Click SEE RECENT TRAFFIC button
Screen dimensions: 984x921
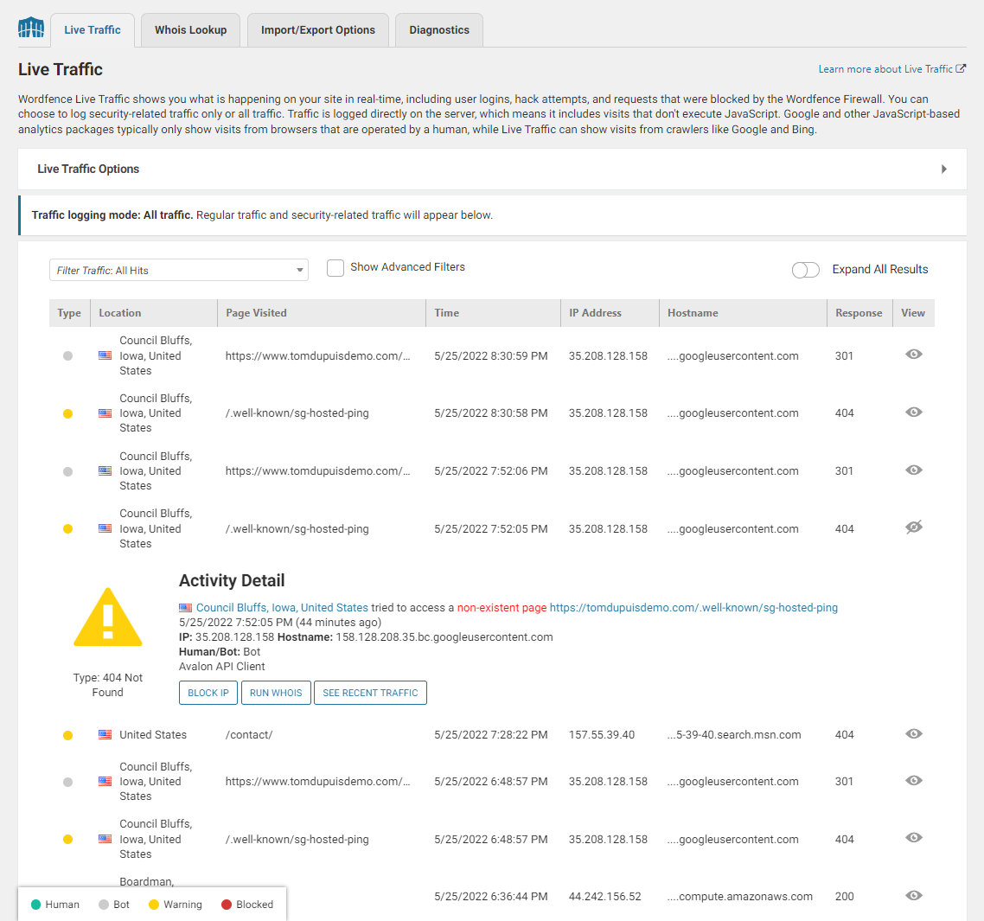[370, 693]
